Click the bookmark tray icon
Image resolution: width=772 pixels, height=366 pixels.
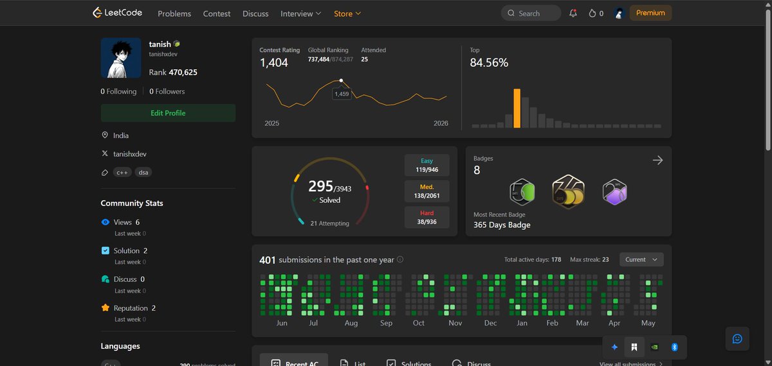(x=634, y=347)
